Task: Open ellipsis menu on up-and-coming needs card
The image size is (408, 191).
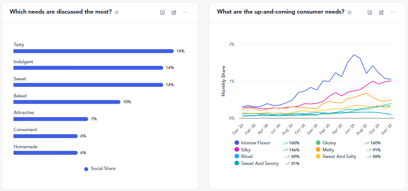Action: [x=393, y=12]
